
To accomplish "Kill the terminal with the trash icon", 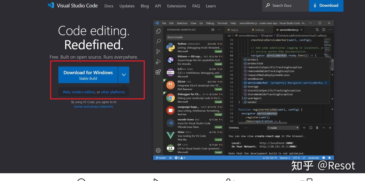I will pyautogui.click(x=317, y=128).
